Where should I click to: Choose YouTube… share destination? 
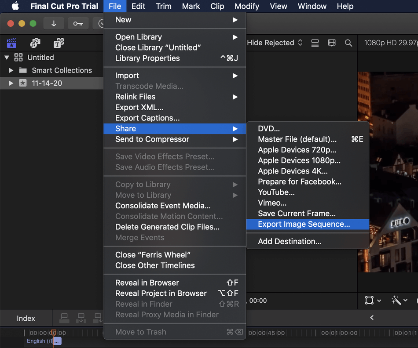308,192
